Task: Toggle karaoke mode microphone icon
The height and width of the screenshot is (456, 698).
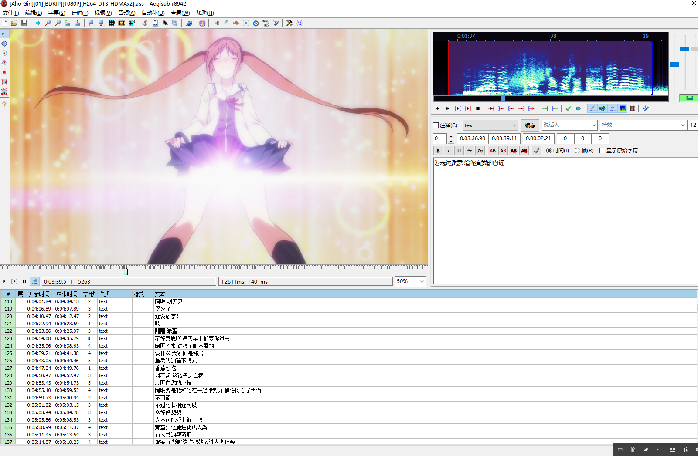Action: pos(646,108)
